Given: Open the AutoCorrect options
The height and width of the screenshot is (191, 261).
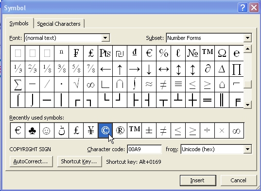Looking at the screenshot, I should 31,161.
